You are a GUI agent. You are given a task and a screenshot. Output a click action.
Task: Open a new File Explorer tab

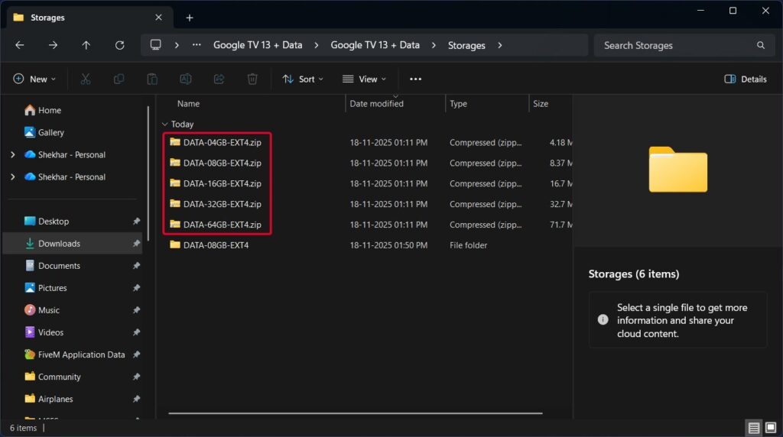click(190, 18)
